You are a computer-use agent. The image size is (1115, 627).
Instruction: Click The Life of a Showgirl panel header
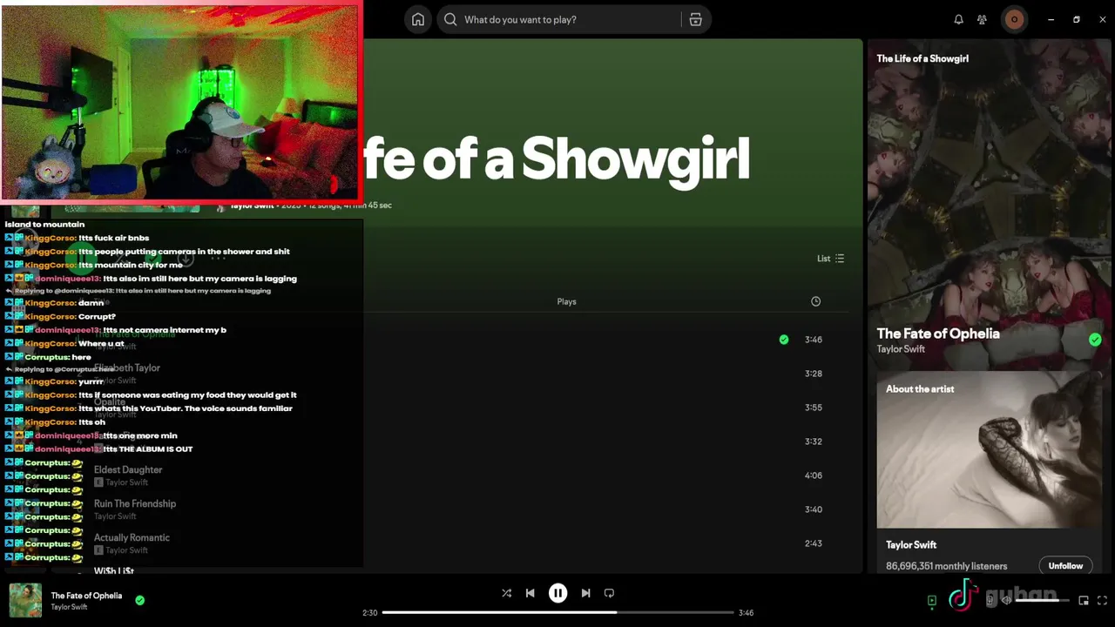(922, 58)
